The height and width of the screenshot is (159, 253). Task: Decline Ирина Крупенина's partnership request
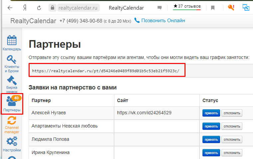coord(232,153)
